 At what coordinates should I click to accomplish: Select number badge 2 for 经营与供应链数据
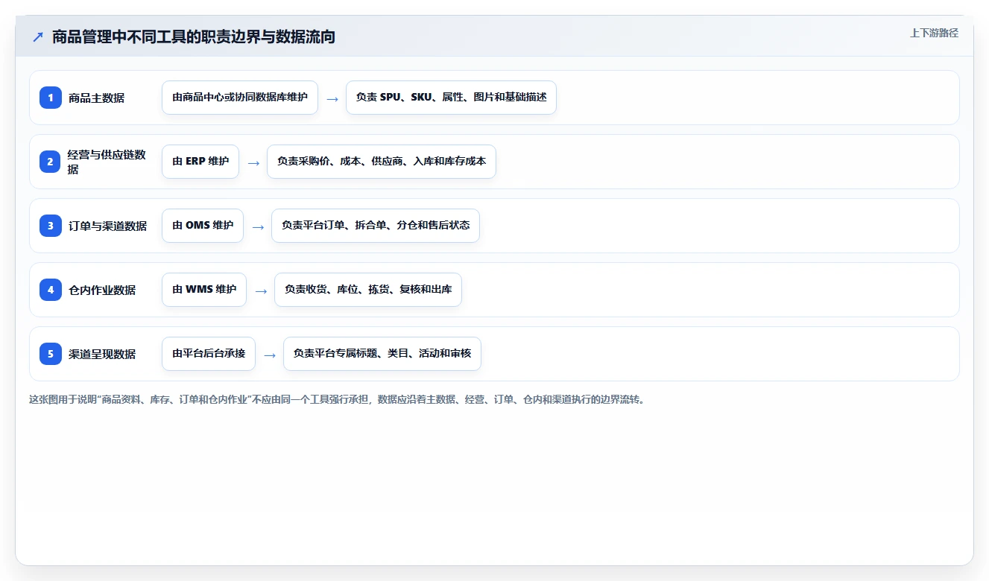click(x=51, y=161)
